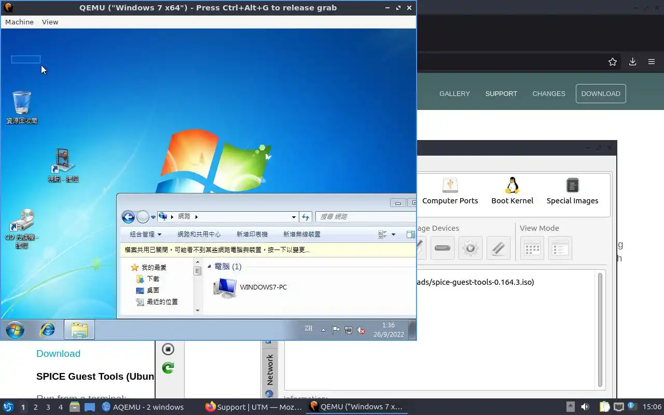The height and width of the screenshot is (415, 664).
Task: Click the Explorer search network field
Action: (x=366, y=217)
